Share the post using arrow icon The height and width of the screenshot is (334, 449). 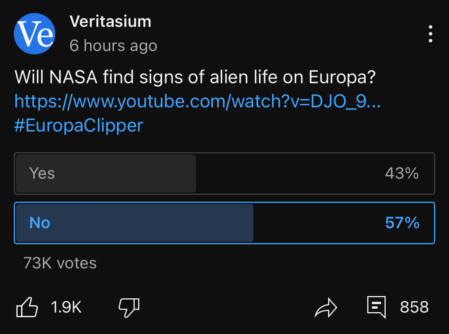(x=326, y=308)
